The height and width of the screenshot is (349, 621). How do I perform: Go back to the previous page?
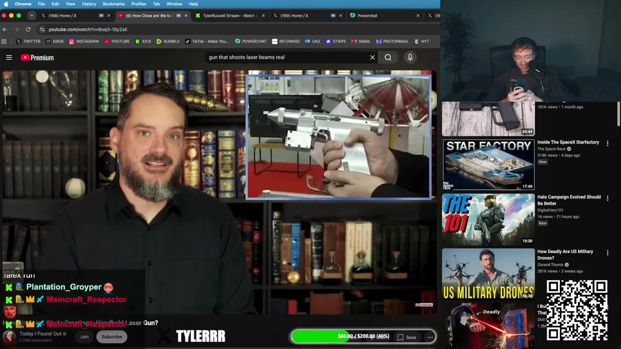tap(5, 29)
